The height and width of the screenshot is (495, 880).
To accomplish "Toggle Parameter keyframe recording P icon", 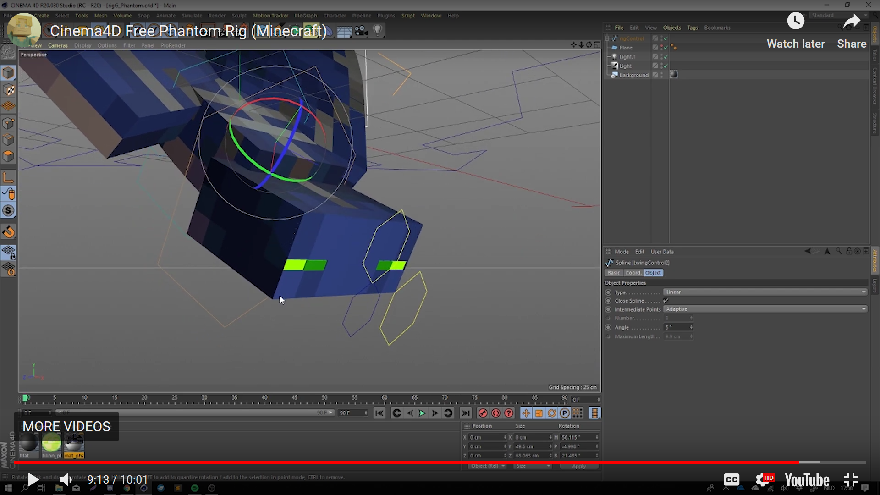I will coord(565,413).
